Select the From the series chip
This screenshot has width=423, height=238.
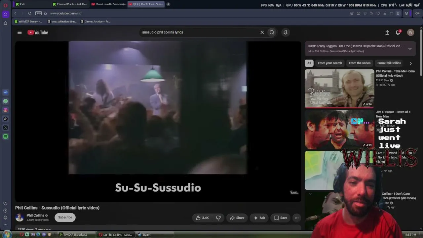(360, 63)
